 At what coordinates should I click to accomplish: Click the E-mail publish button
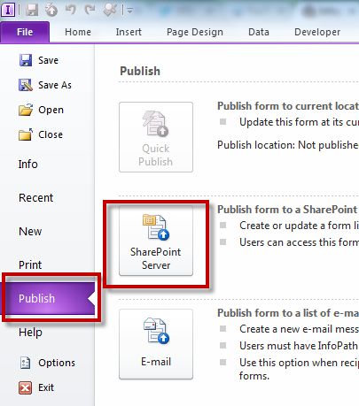156,344
